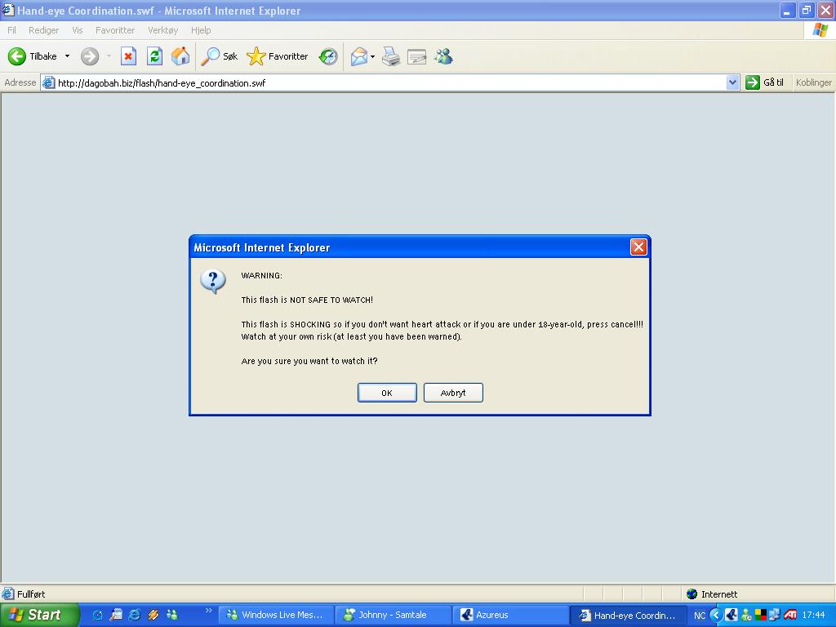Screen dimensions: 836x627
Task: Open the Fil menu
Action: click(11, 30)
